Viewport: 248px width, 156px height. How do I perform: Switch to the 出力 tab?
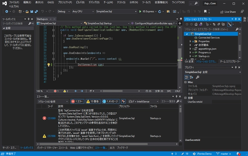[112, 148]
